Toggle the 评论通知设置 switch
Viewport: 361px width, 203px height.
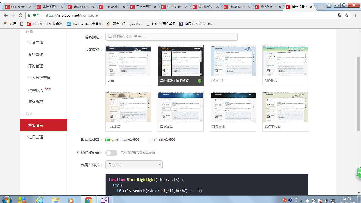coord(111,153)
